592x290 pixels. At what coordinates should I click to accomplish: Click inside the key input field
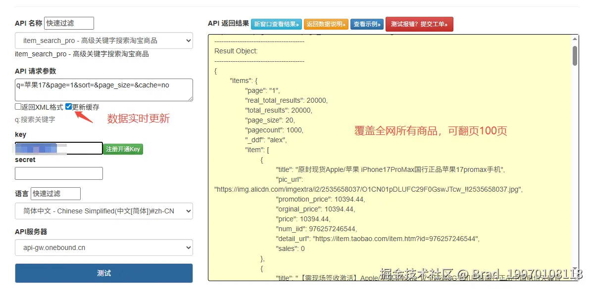[x=59, y=148]
